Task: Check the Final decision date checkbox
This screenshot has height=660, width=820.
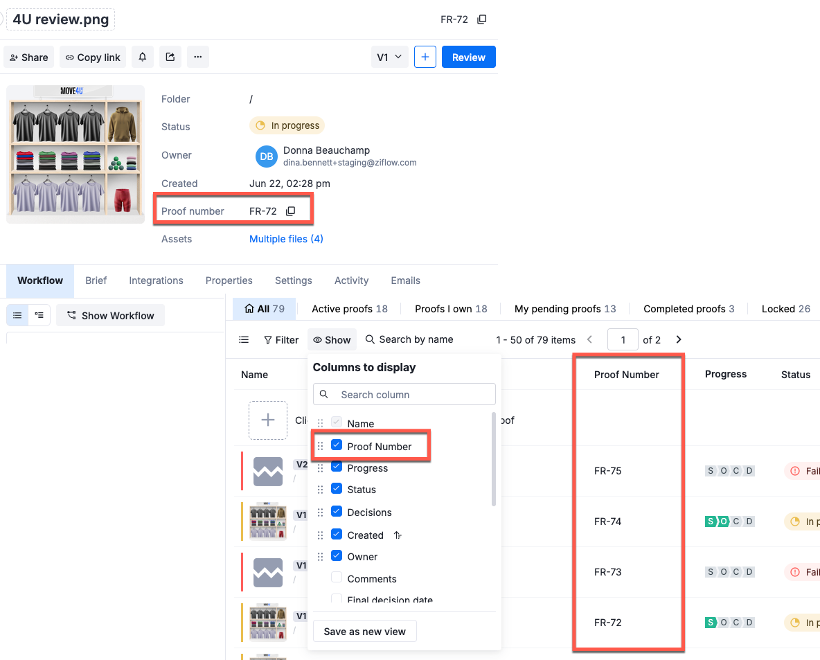Action: pyautogui.click(x=337, y=599)
